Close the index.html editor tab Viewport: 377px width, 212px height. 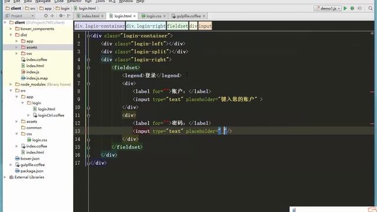[102, 16]
